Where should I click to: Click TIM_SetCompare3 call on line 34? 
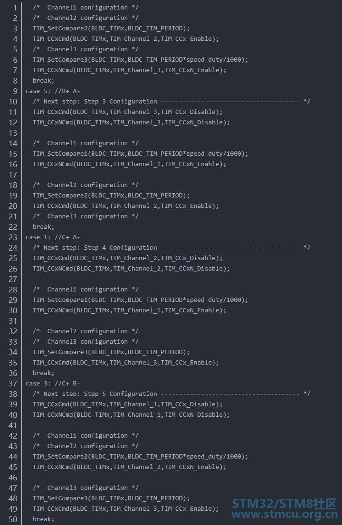(111, 352)
